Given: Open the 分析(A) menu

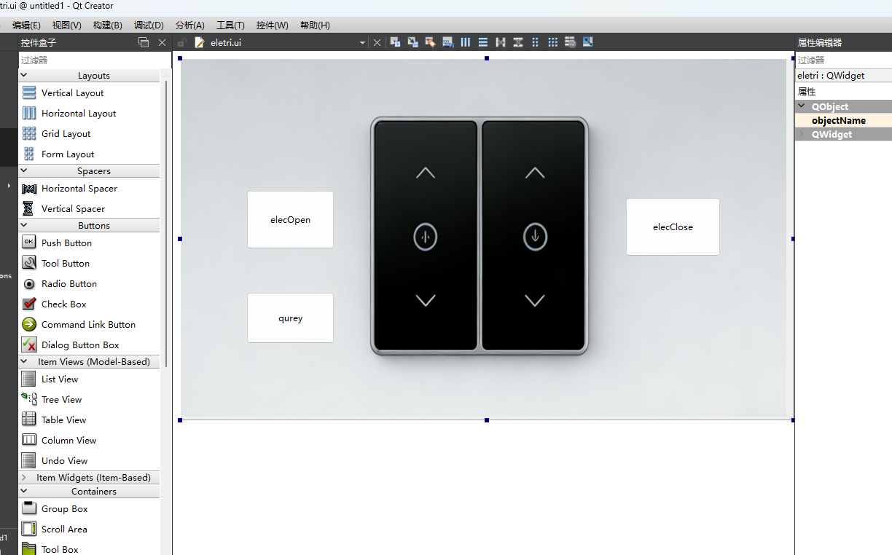Looking at the screenshot, I should (190, 25).
